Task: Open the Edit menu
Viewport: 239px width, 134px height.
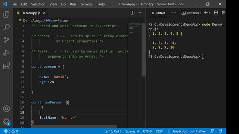Action: (x=24, y=4)
